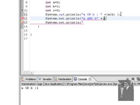Click the Console tab monitor icon
This screenshot has width=140, height=105.
click(75, 79)
